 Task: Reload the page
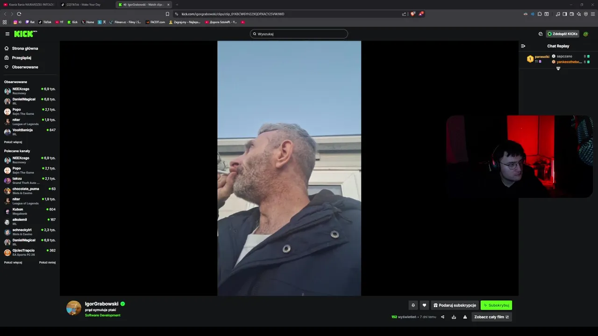click(x=19, y=14)
